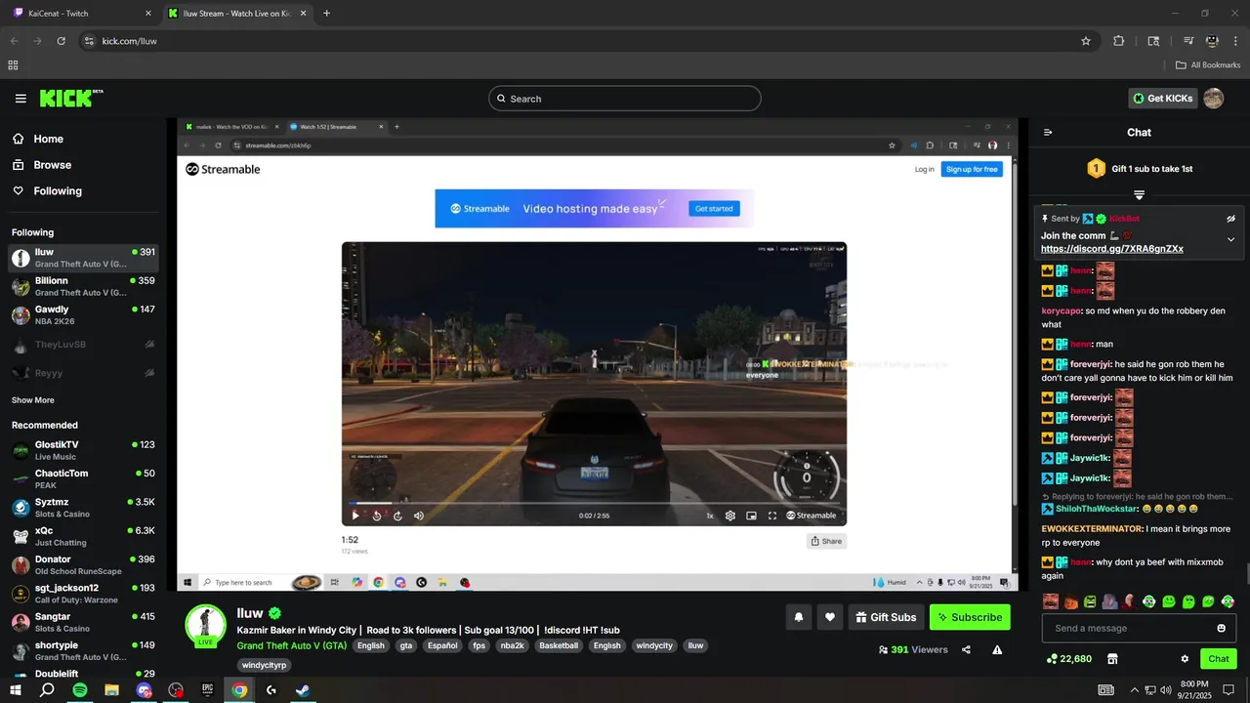Click Get started on Streamable ad
1250x703 pixels.
coord(714,208)
